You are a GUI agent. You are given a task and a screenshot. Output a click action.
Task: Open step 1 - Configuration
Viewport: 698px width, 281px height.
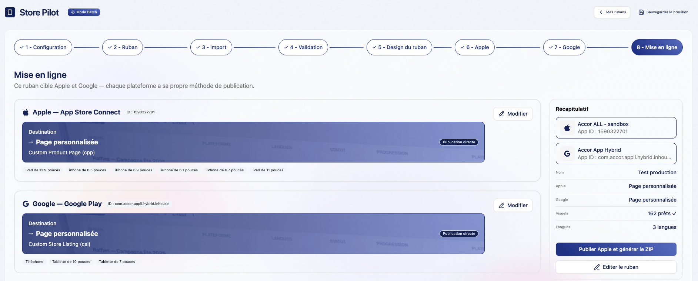click(x=43, y=47)
